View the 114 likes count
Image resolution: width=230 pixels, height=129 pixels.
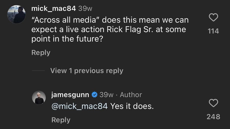tap(213, 31)
